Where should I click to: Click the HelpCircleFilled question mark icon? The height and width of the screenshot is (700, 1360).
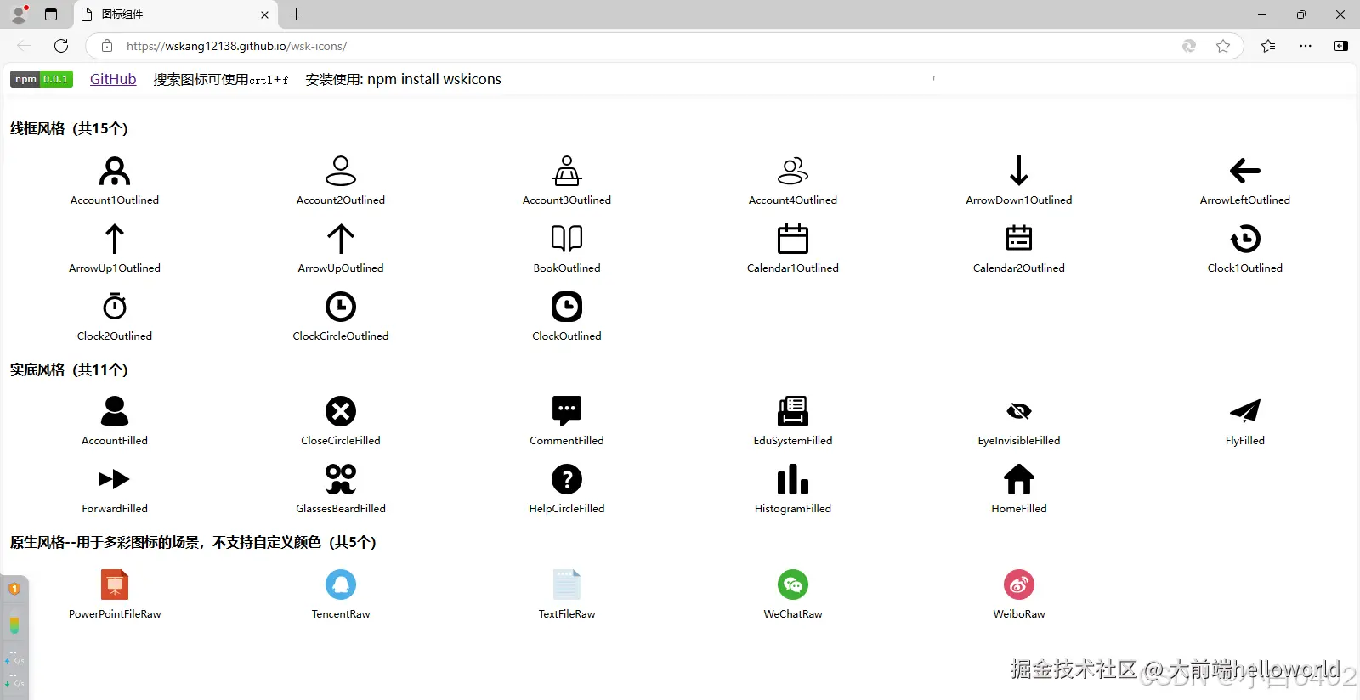(x=567, y=479)
